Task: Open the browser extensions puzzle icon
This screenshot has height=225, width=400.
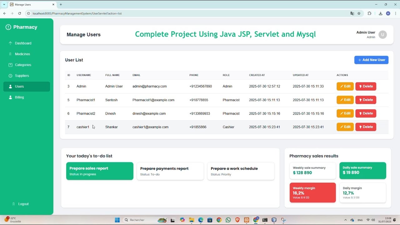Action: 369,13
